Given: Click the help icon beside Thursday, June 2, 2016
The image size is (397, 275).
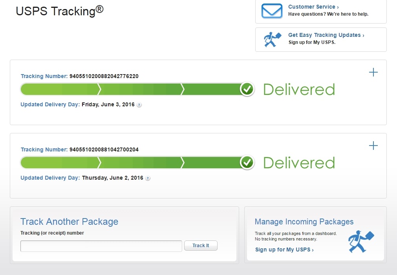Looking at the screenshot, I should pyautogui.click(x=148, y=178).
